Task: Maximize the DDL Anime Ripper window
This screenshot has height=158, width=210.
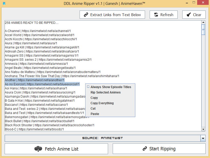Action: tap(194, 2)
